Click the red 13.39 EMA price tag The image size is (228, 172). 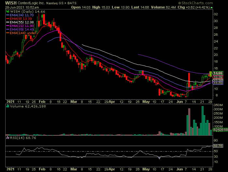(x=218, y=77)
